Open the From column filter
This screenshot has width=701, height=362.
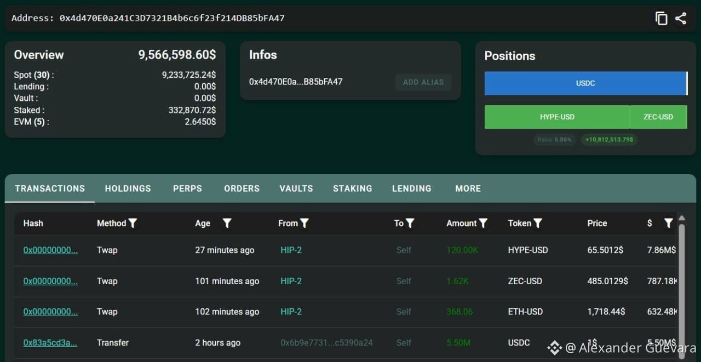304,223
